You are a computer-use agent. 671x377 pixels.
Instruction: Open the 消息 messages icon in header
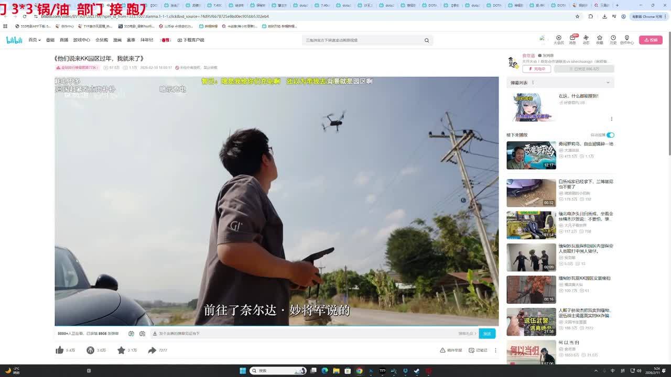click(x=572, y=39)
